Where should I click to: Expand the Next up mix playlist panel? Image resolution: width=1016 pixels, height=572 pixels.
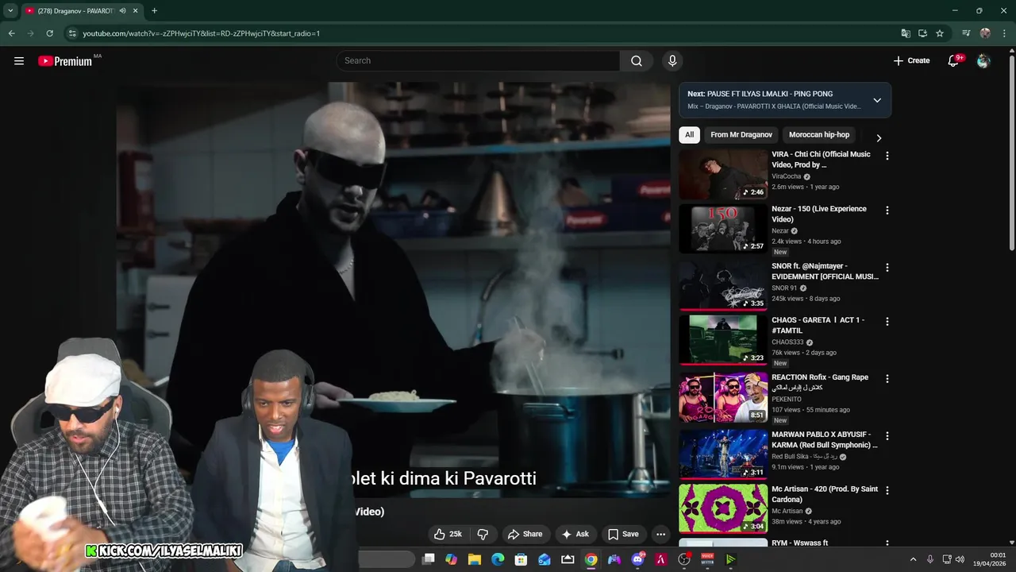click(x=877, y=100)
